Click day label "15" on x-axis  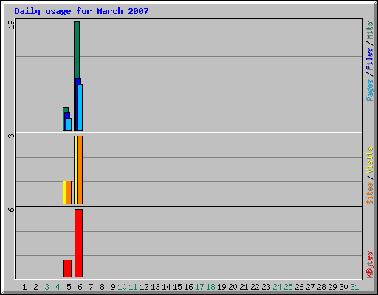(177, 287)
